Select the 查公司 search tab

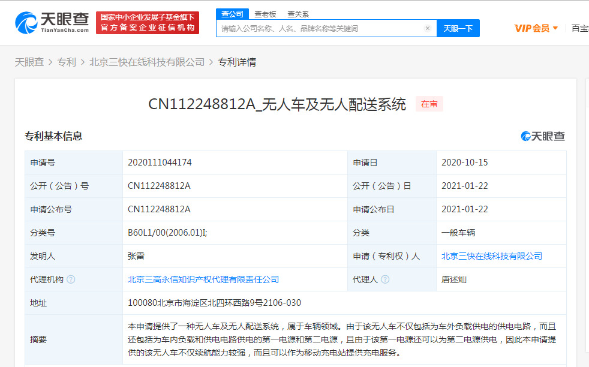232,14
